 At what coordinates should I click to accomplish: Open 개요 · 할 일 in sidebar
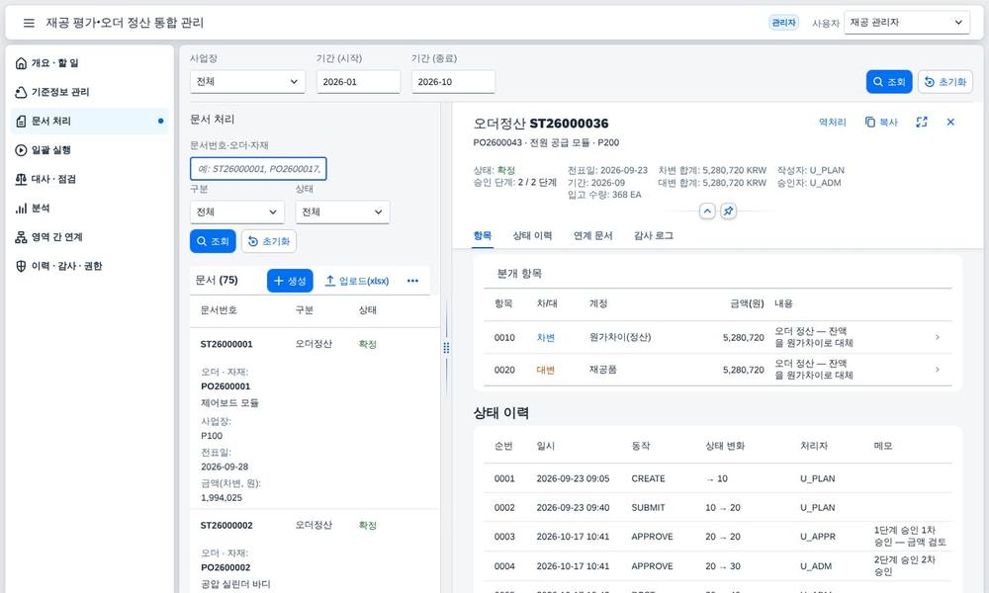coord(90,63)
